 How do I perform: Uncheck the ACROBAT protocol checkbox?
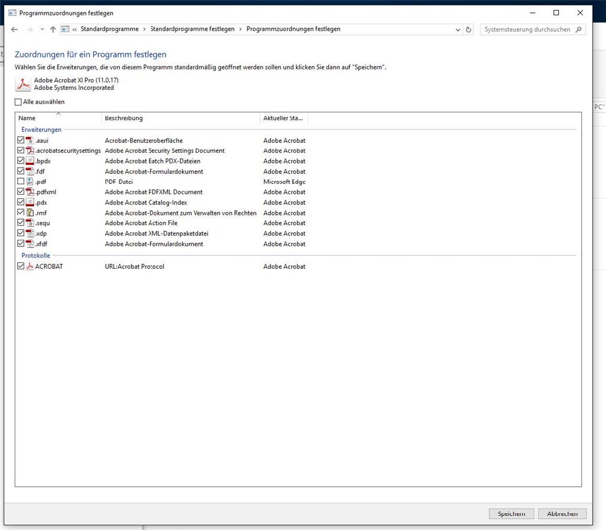click(21, 266)
